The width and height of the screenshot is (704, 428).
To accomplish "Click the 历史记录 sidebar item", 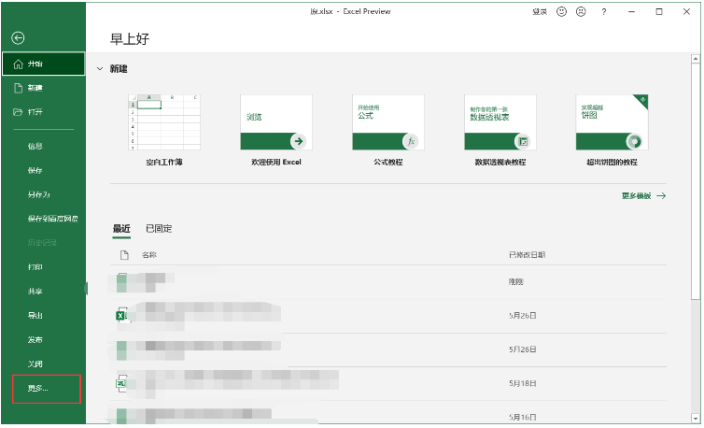I will (43, 243).
